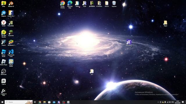186x104 pixels.
Task: Select the Counter-Strike 2 desktop icon
Action: coord(11,14)
